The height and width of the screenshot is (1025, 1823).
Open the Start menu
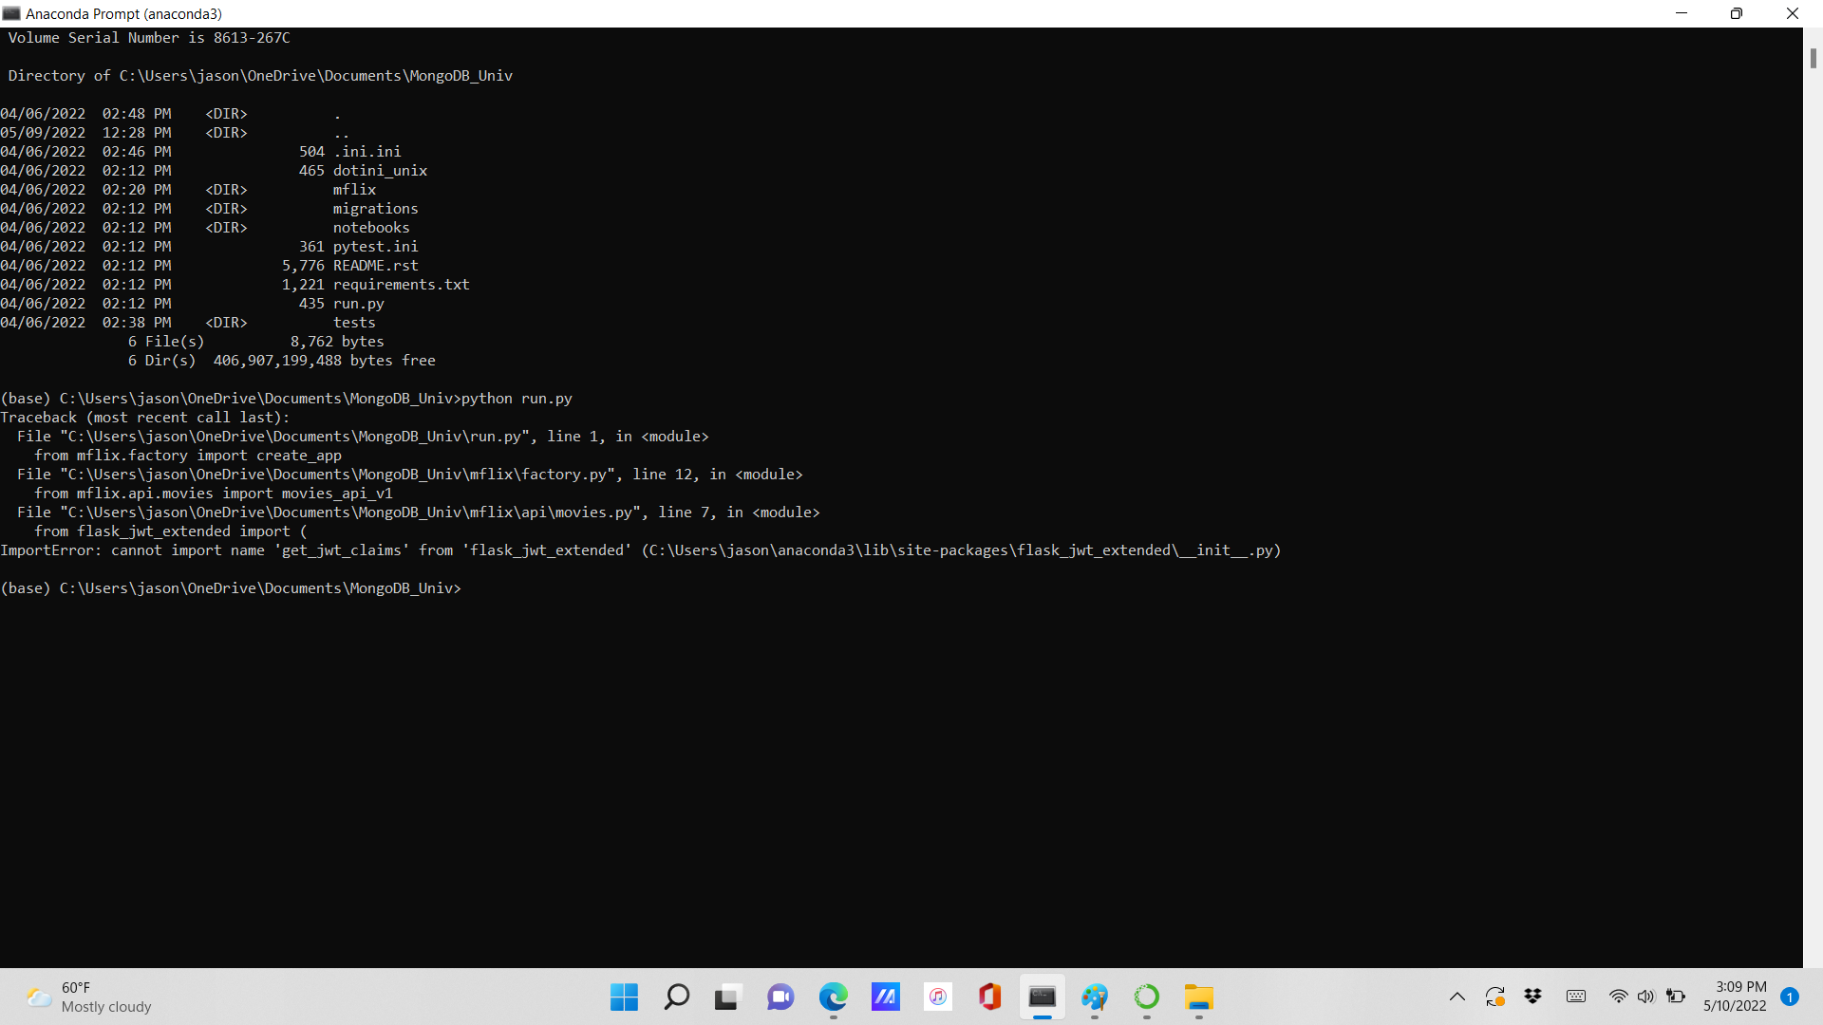[x=624, y=997]
